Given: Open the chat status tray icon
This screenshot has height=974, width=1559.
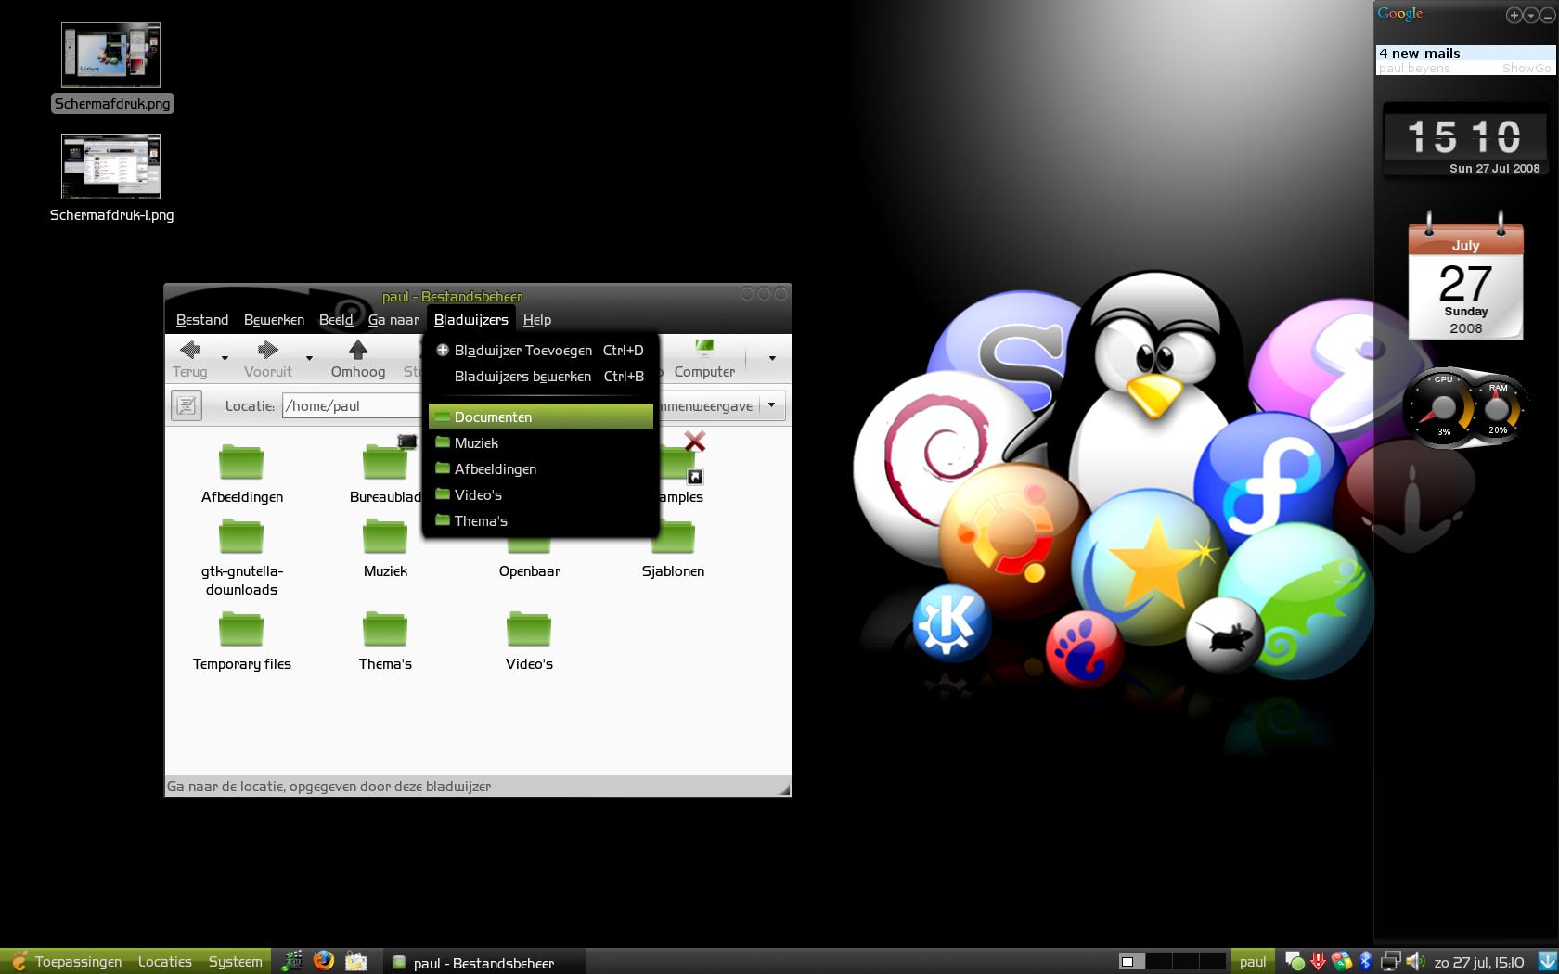Looking at the screenshot, I should (x=1295, y=961).
